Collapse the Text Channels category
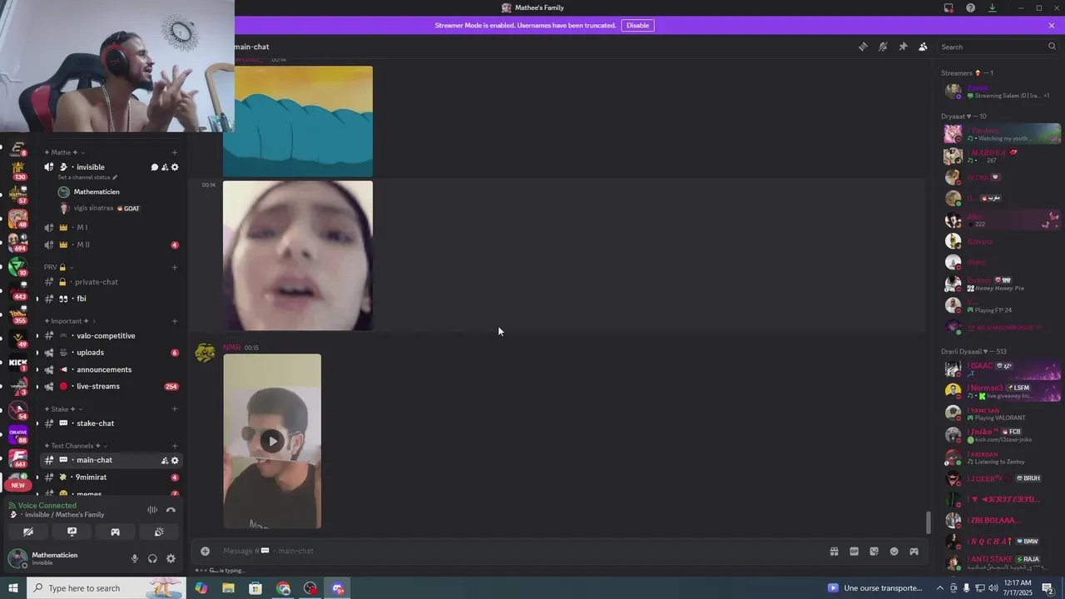1065x599 pixels. coord(76,446)
